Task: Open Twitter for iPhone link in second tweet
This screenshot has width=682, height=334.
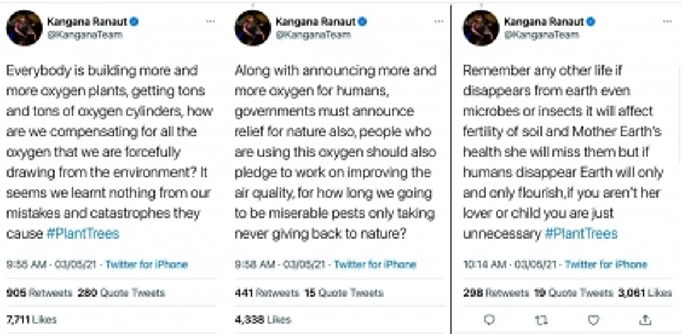Action: 375,264
